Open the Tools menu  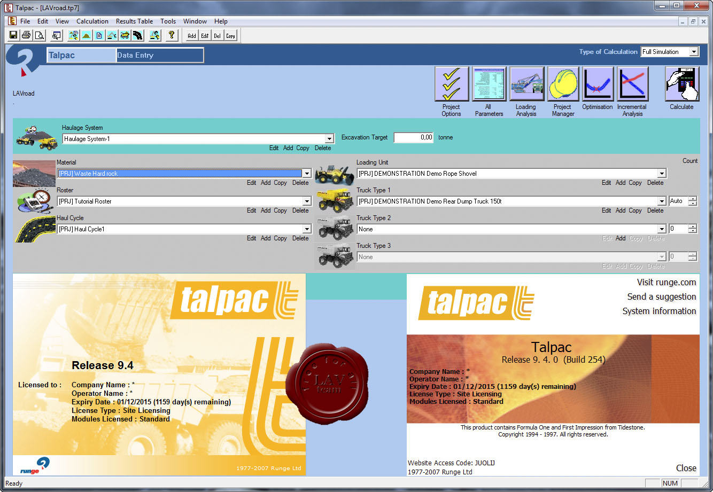click(168, 21)
